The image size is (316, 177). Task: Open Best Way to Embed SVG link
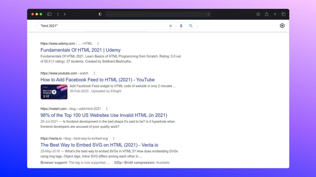tap(100, 145)
